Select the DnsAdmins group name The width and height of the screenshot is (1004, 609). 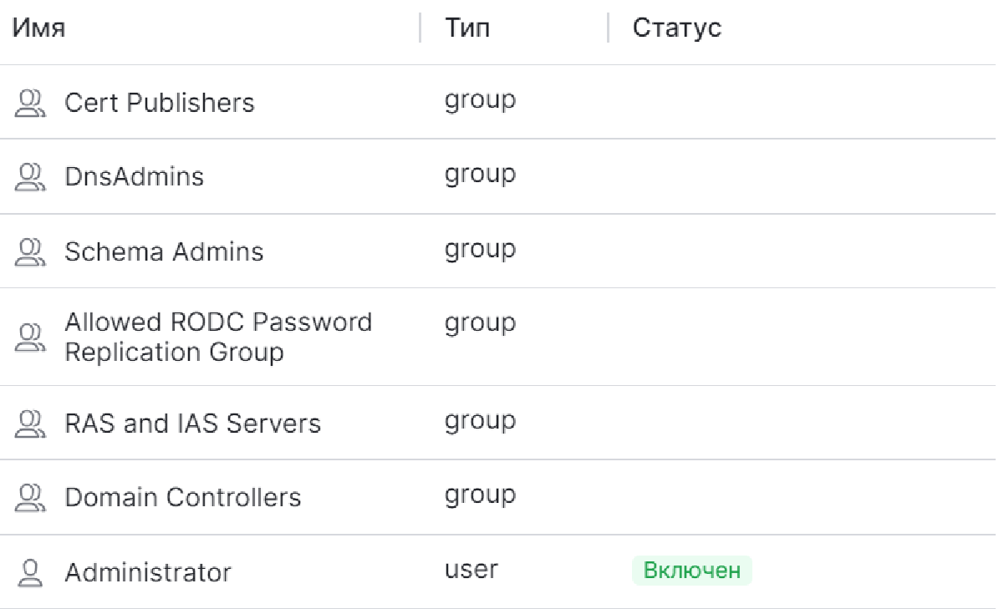point(135,177)
